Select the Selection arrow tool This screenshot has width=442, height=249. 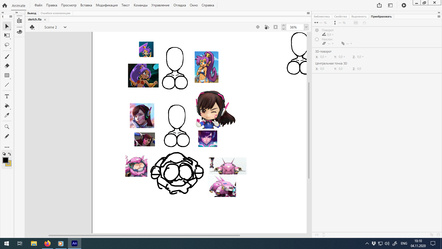(x=7, y=26)
